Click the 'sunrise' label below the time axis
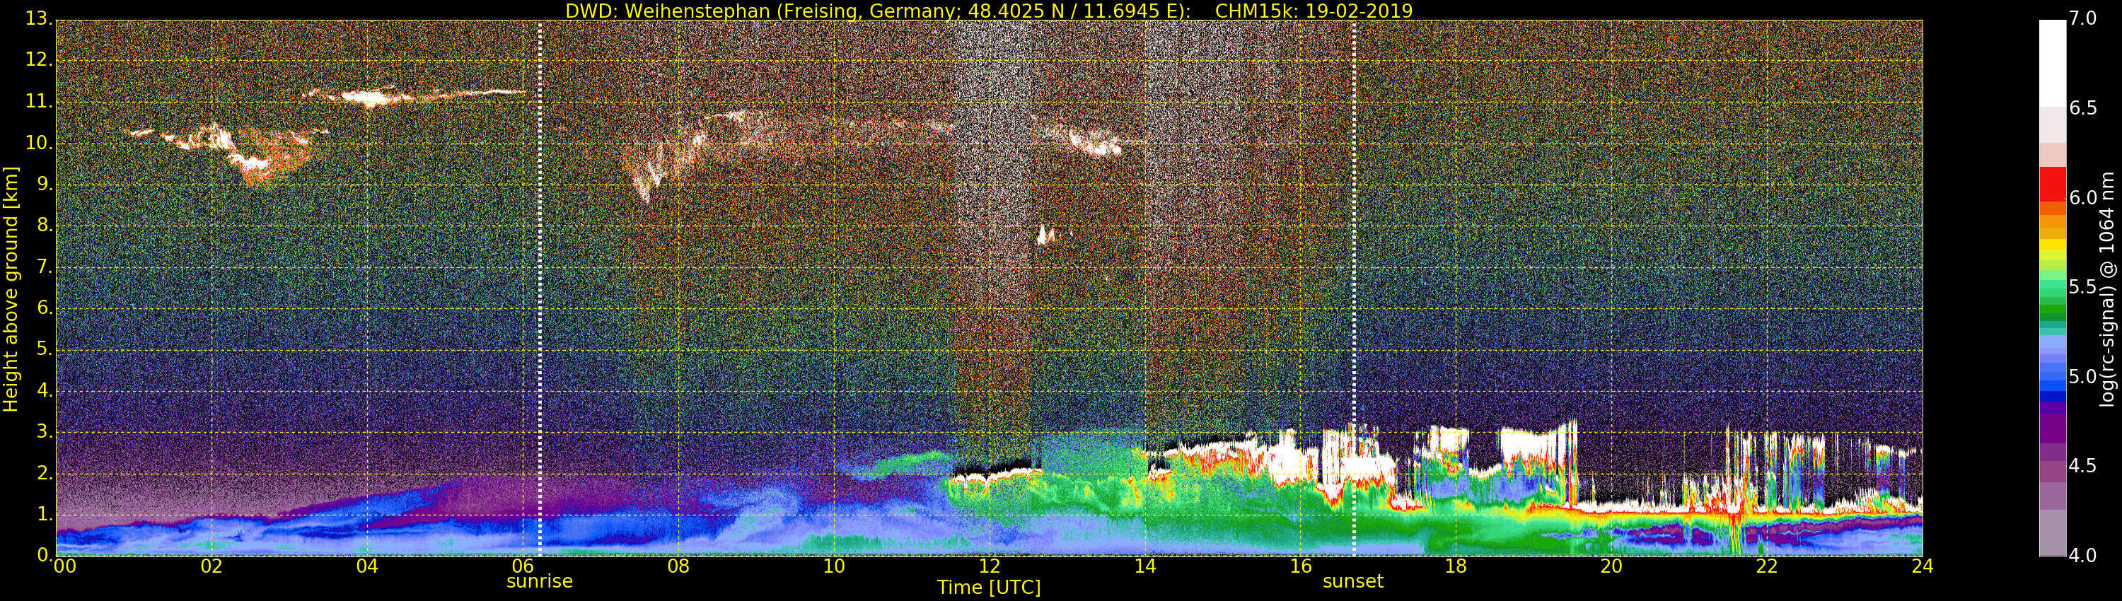Screen dimensions: 2122x601 coord(540,581)
